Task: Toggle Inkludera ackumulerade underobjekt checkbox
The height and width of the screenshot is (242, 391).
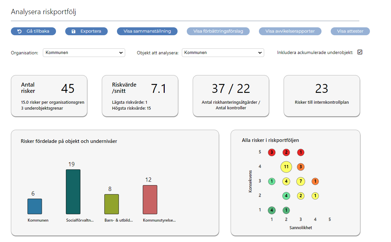Action: 360,52
